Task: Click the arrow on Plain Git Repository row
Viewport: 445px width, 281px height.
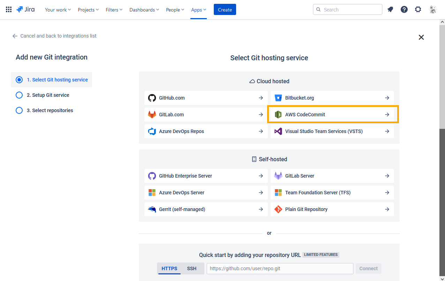Action: tap(387, 209)
